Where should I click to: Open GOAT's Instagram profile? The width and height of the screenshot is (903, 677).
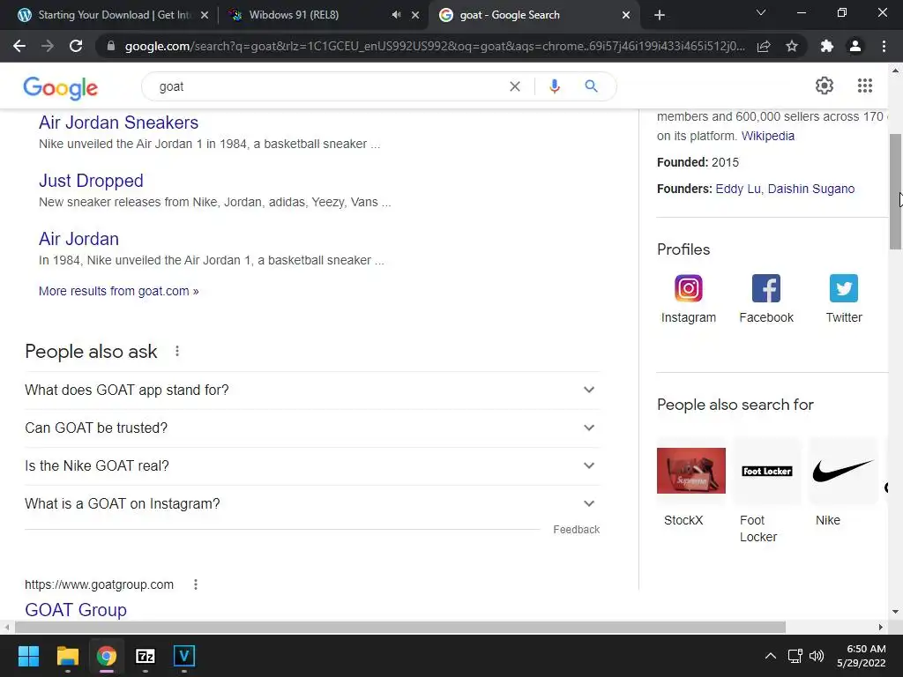688,299
